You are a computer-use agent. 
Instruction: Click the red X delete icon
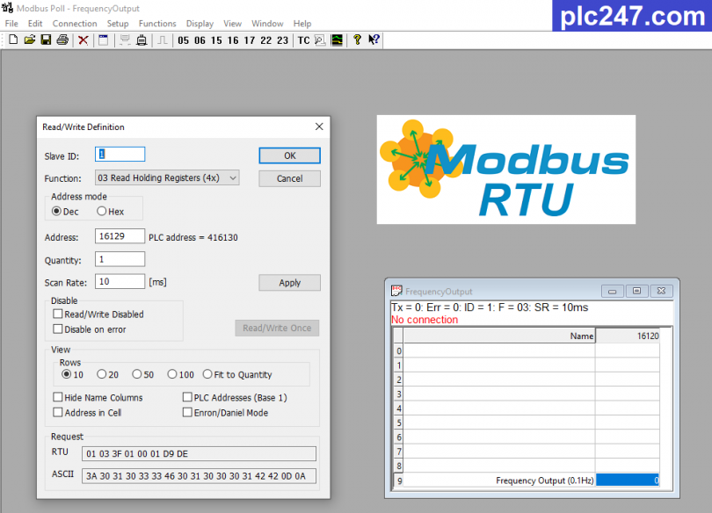click(x=84, y=40)
